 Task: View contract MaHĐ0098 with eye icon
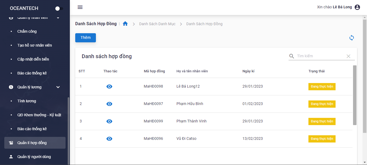click(109, 87)
